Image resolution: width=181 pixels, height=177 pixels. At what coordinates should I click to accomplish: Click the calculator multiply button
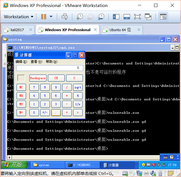pos(67,96)
